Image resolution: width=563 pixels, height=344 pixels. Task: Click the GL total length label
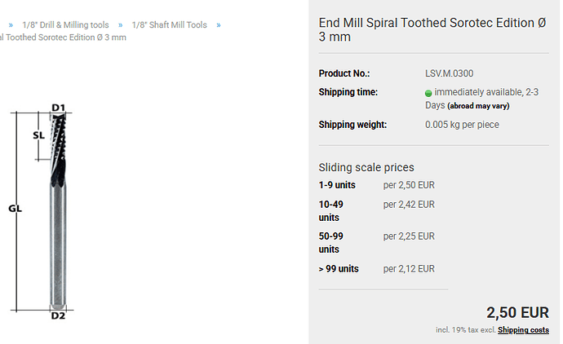[x=15, y=209]
